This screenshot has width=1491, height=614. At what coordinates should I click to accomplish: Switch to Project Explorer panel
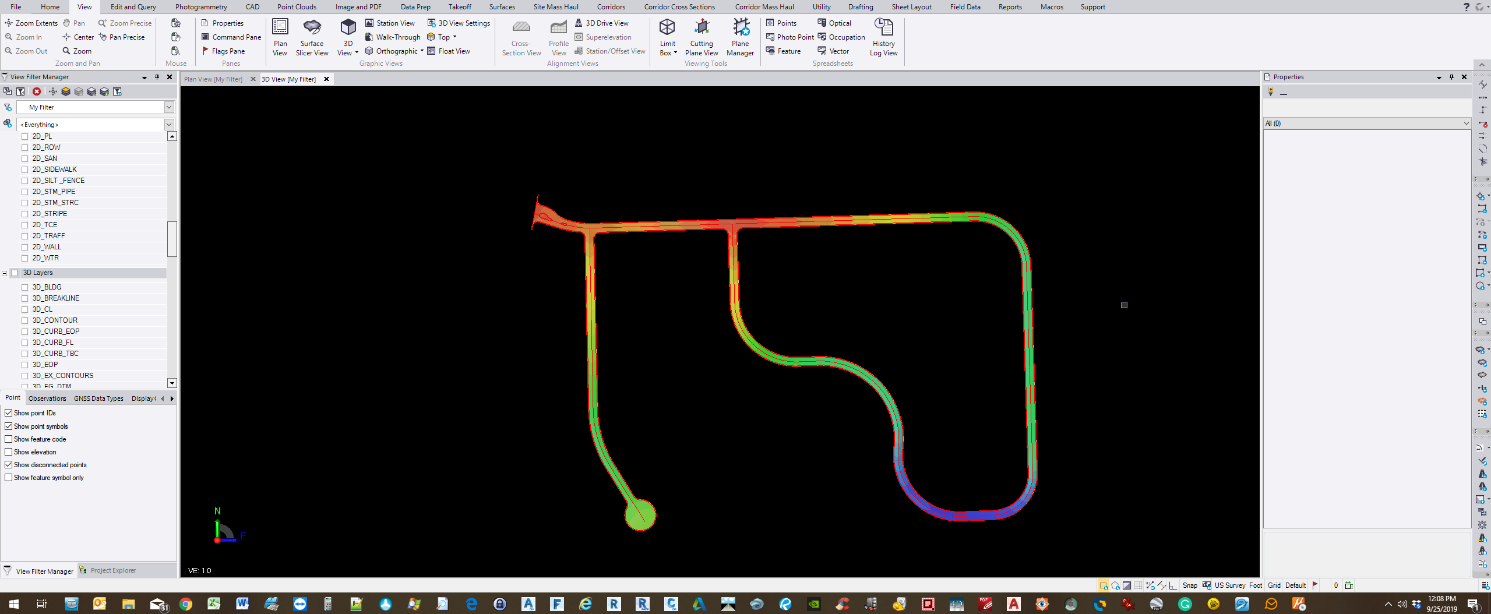click(112, 571)
